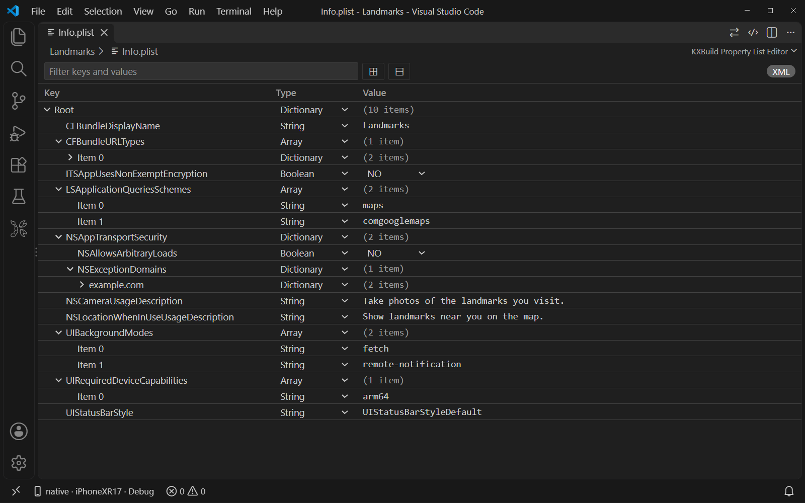
Task: Open KXBuild Property List Editor dropdown
Action: click(x=744, y=51)
